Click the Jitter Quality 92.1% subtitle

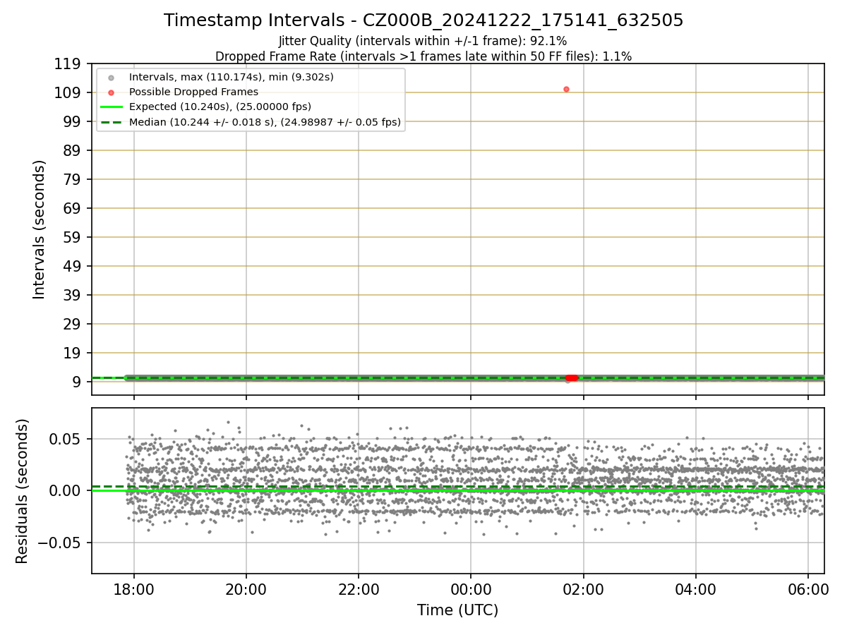(423, 41)
